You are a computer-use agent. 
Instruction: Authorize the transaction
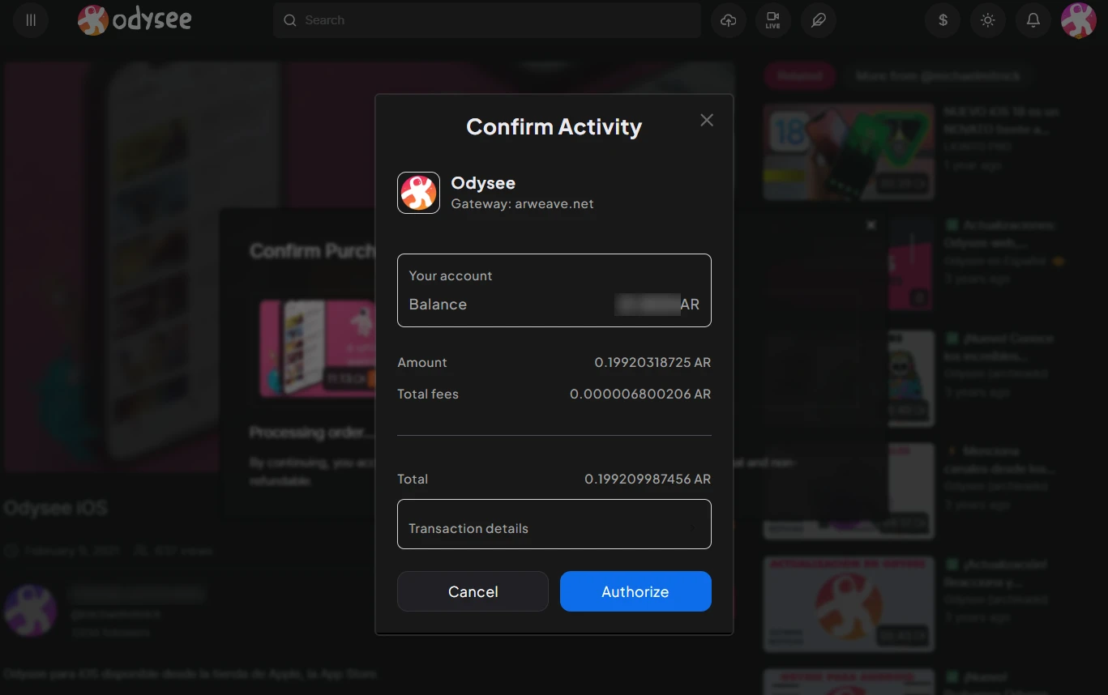[x=635, y=591]
